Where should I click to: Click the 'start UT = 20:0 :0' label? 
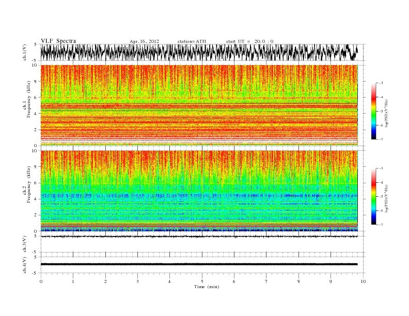[x=249, y=41]
